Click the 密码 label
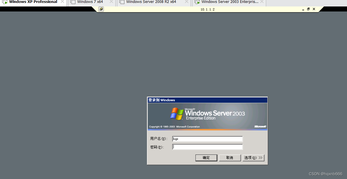Viewport: 347px width, 179px height. [x=157, y=147]
